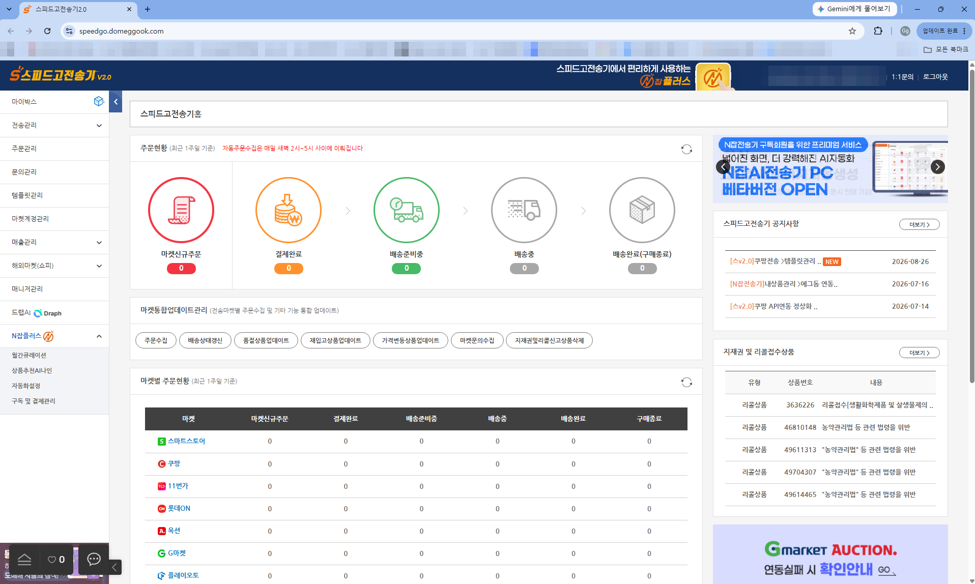Open 템플릿관리 in the sidebar

click(54, 195)
